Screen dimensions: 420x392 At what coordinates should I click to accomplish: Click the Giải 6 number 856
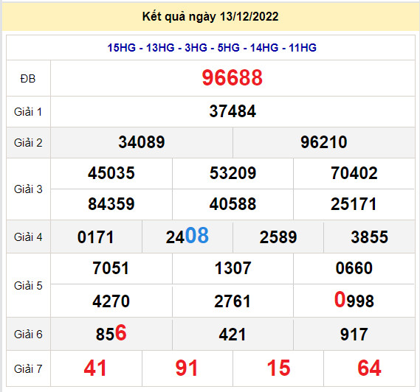pos(111,333)
